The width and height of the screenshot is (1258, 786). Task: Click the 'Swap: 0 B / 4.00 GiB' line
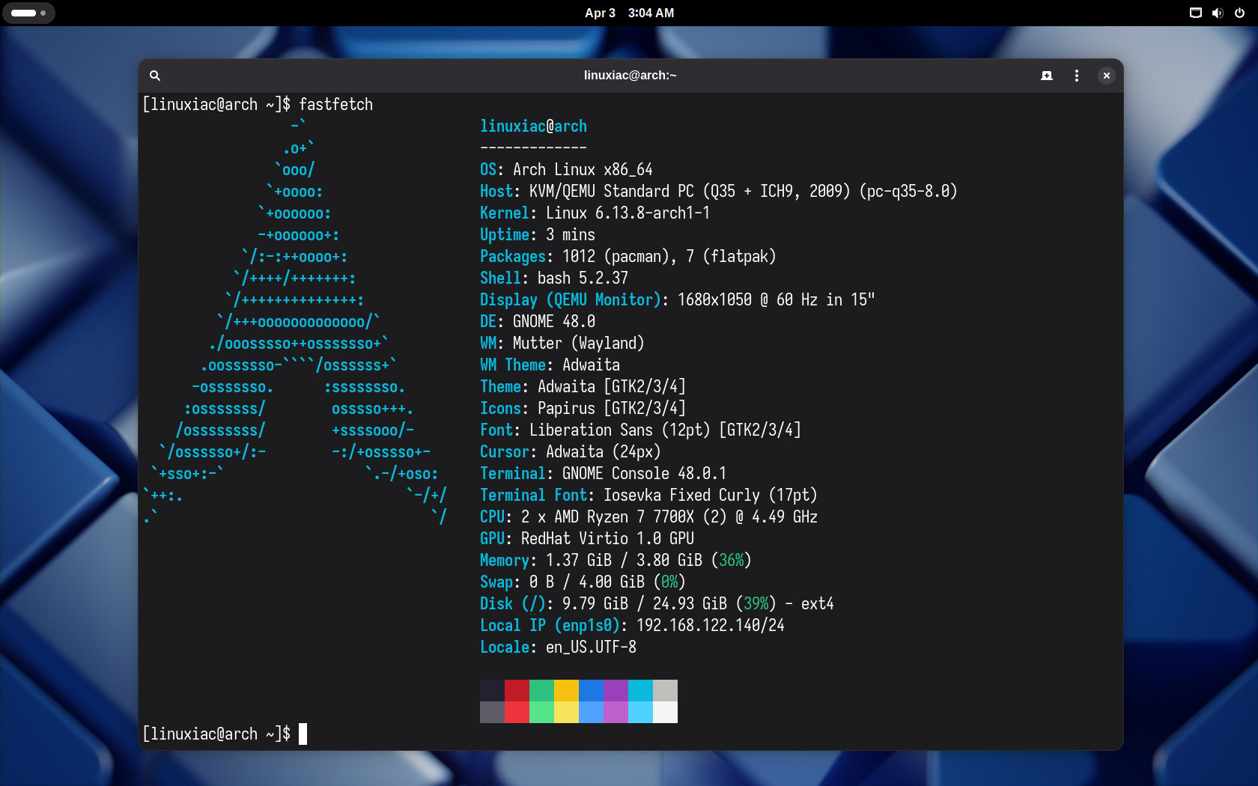point(583,582)
